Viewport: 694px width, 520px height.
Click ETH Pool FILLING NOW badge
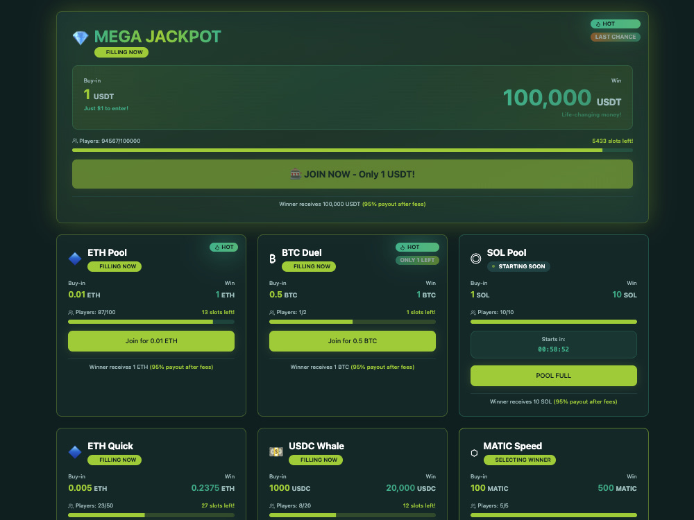tap(115, 267)
